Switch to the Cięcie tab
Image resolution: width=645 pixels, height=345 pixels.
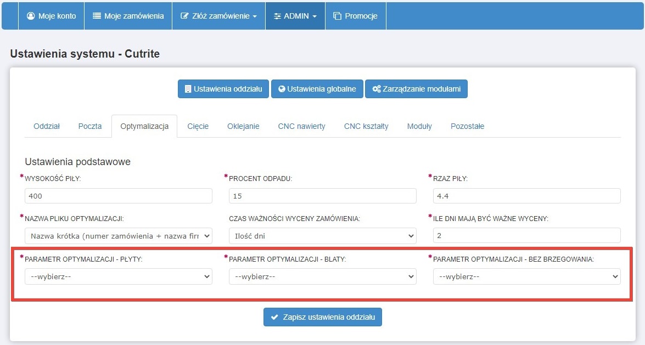pos(198,126)
